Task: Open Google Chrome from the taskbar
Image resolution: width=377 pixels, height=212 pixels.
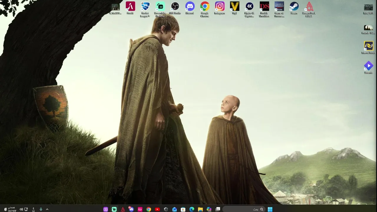Action: (149, 209)
